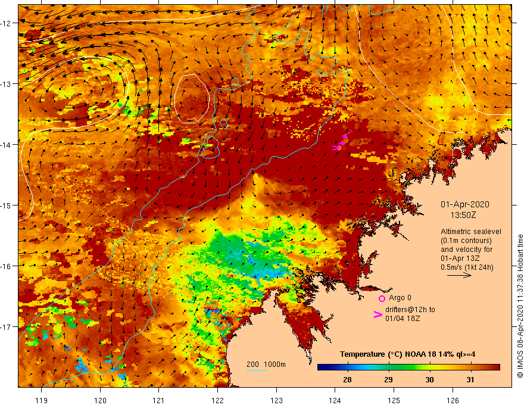Click the -13 latitude axis label

pyautogui.click(x=7, y=83)
